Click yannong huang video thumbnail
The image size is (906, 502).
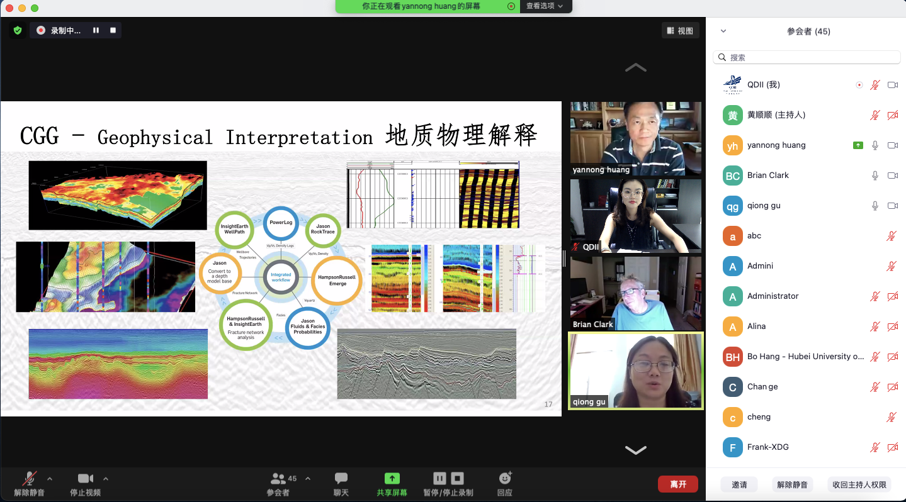(636, 138)
